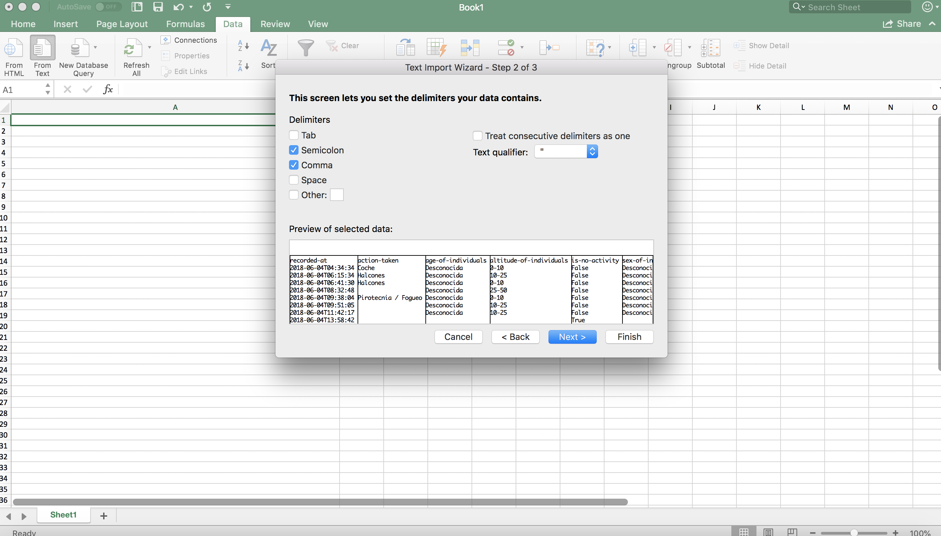
Task: Toggle the Filter funnel icon
Action: 305,48
